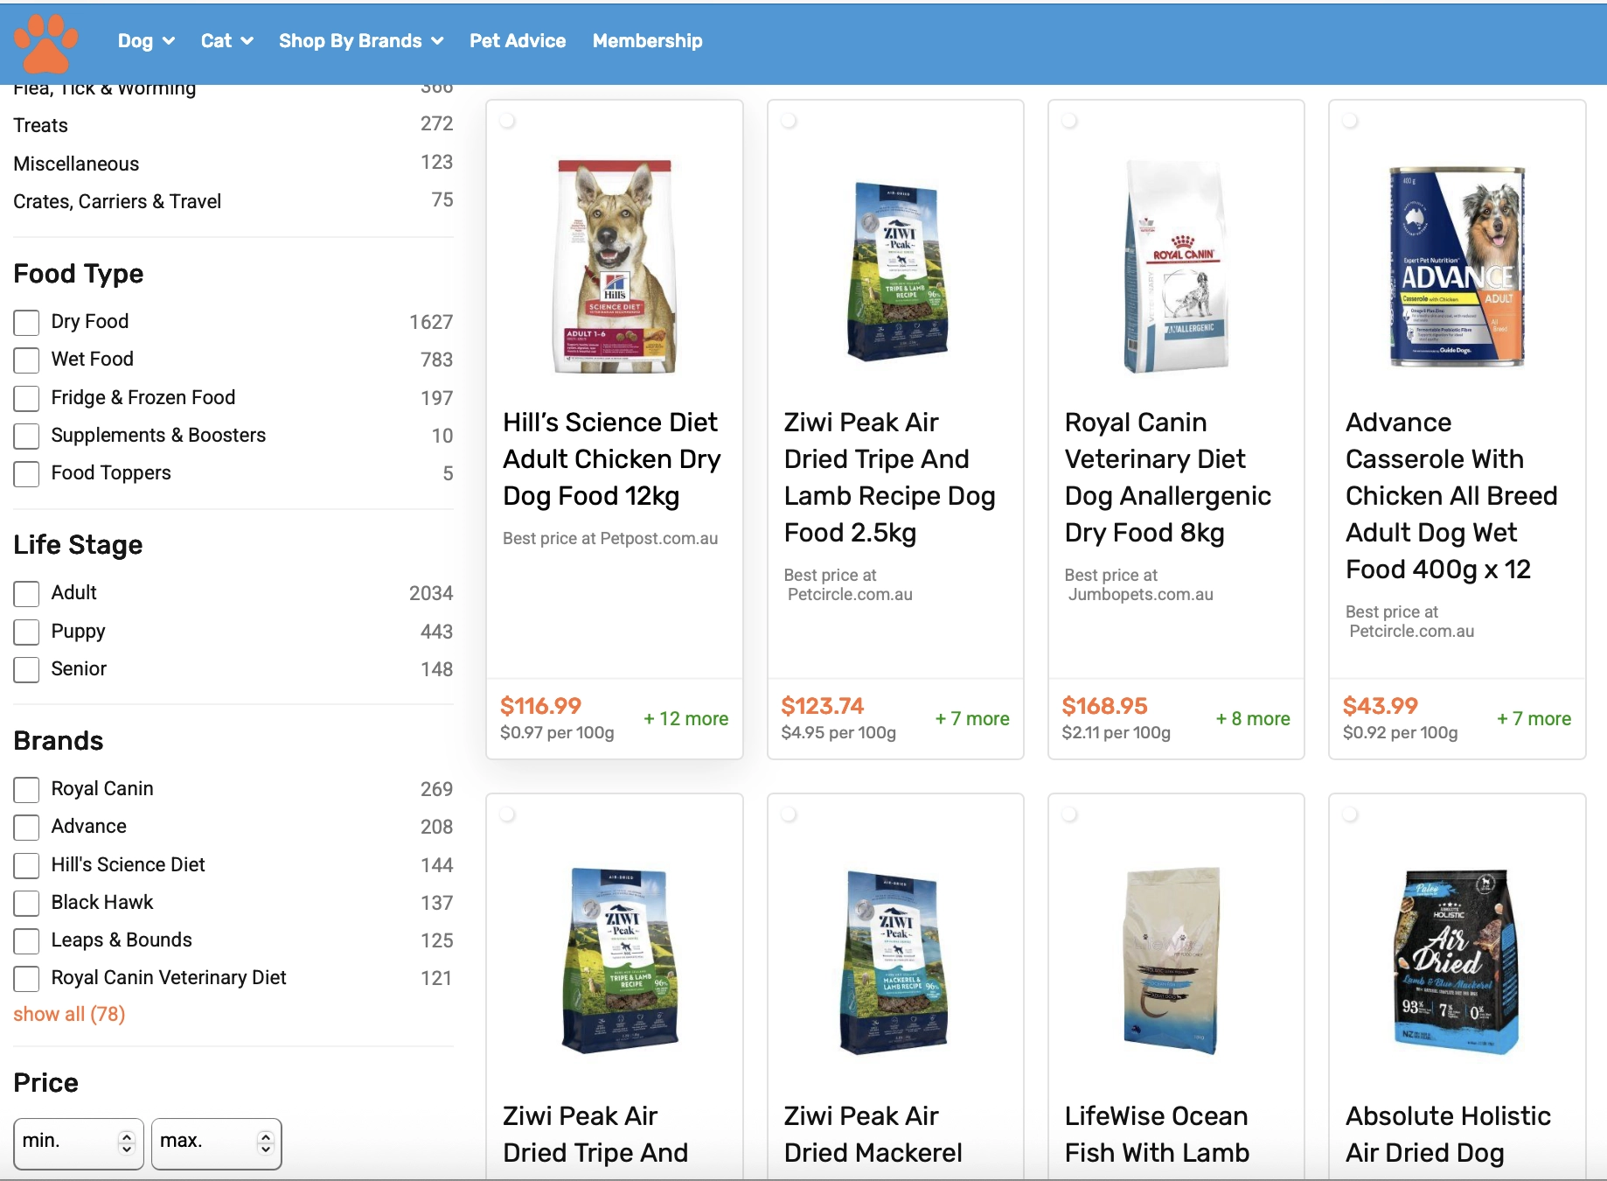1607x1181 pixels.
Task: Open LifeWise Ocean Fish bag image
Action: [1172, 961]
